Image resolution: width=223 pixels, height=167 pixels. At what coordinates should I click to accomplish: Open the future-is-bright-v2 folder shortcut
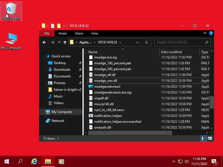click(x=67, y=90)
